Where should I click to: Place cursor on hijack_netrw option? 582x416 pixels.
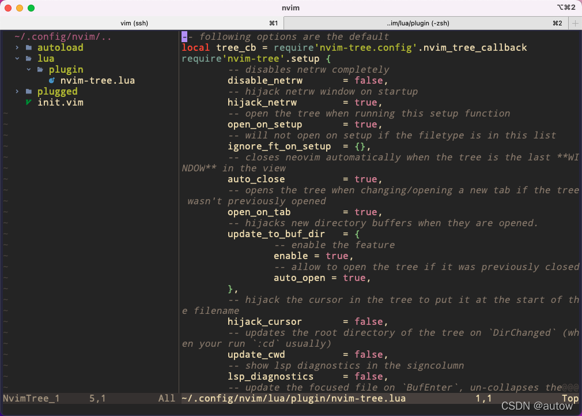point(262,102)
